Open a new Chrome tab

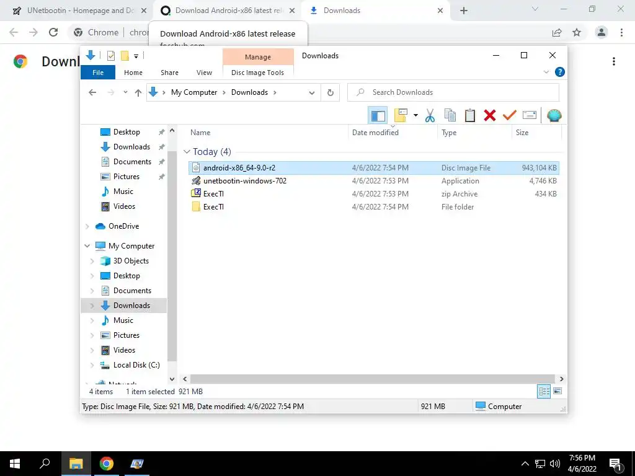coord(464,11)
